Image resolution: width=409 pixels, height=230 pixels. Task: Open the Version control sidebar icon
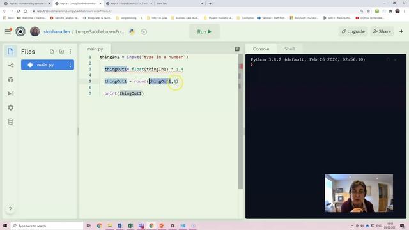pos(10,65)
